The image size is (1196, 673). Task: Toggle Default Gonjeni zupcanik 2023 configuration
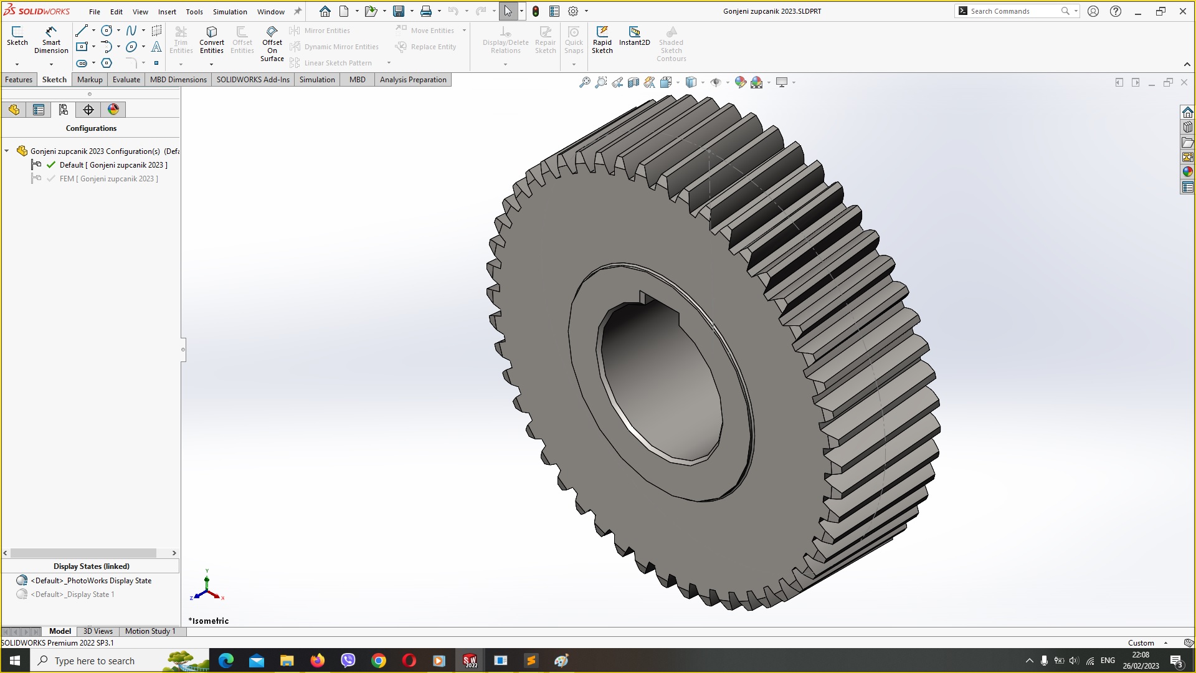click(x=113, y=165)
